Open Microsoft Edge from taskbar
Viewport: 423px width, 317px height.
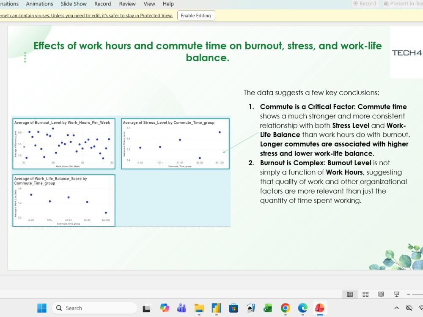click(302, 308)
